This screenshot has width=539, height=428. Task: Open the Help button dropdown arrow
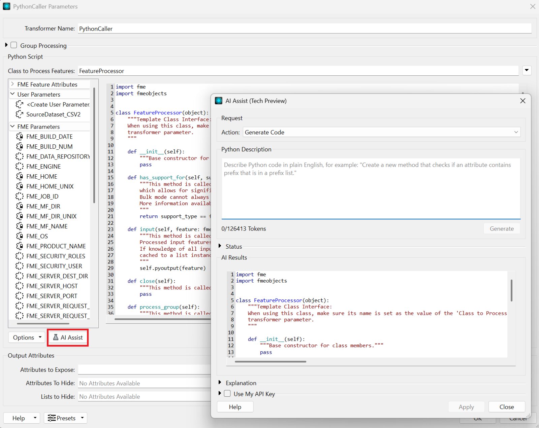[35, 418]
